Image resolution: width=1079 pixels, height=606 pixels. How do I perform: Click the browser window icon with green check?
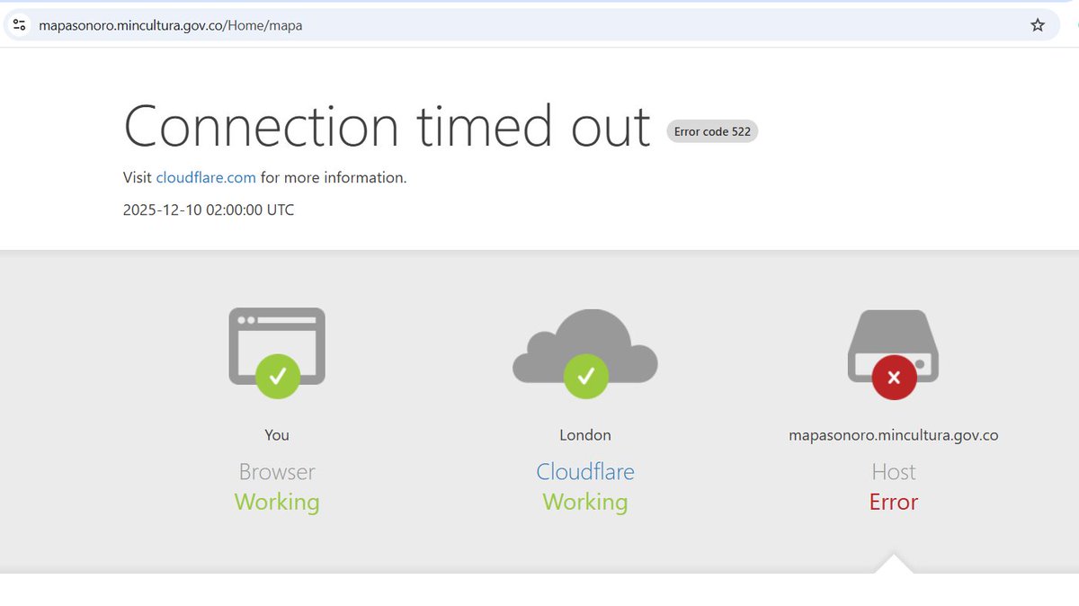click(277, 352)
